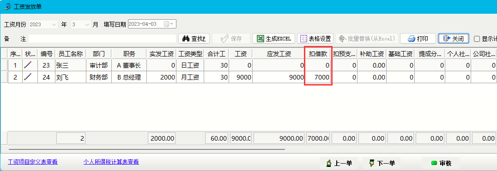Open 表格设置 table settings

coord(315,39)
